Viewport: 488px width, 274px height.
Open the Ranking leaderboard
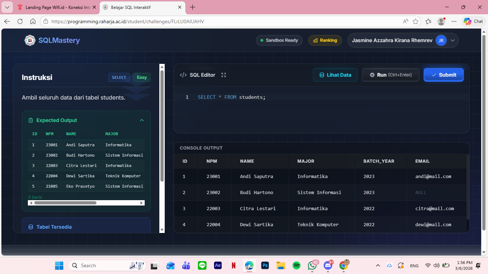tap(325, 40)
